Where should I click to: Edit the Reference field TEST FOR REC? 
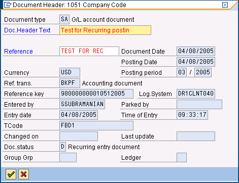click(x=89, y=51)
